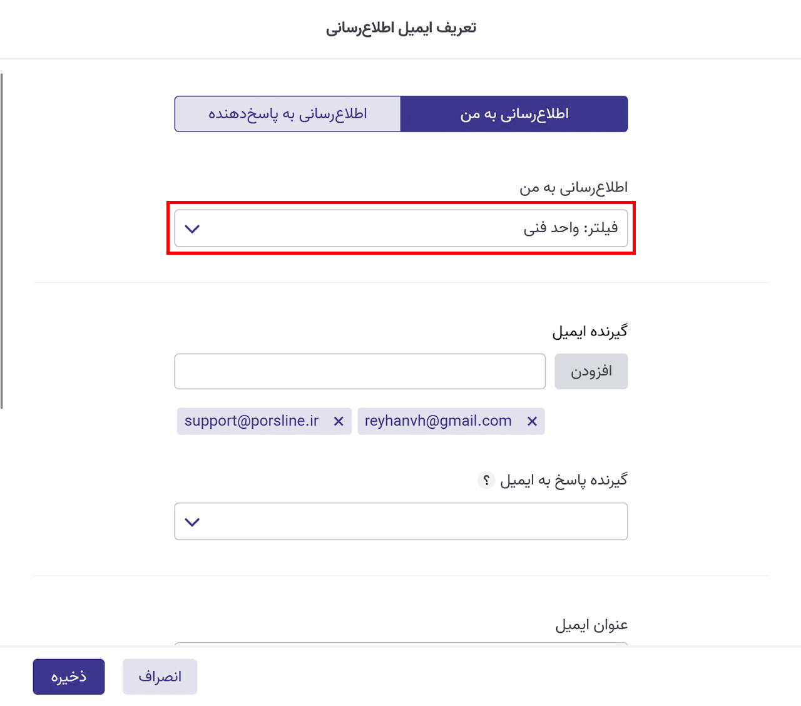Open the فیلتر: واحد فنی dropdown

pos(400,228)
